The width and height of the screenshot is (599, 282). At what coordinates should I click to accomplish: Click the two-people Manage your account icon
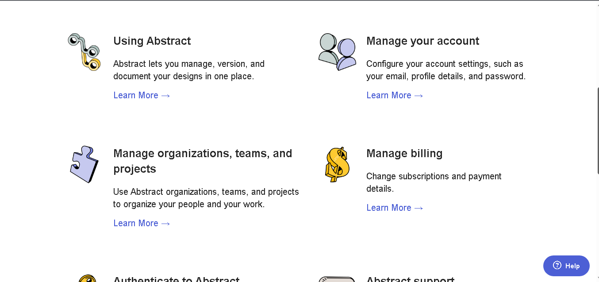click(338, 52)
